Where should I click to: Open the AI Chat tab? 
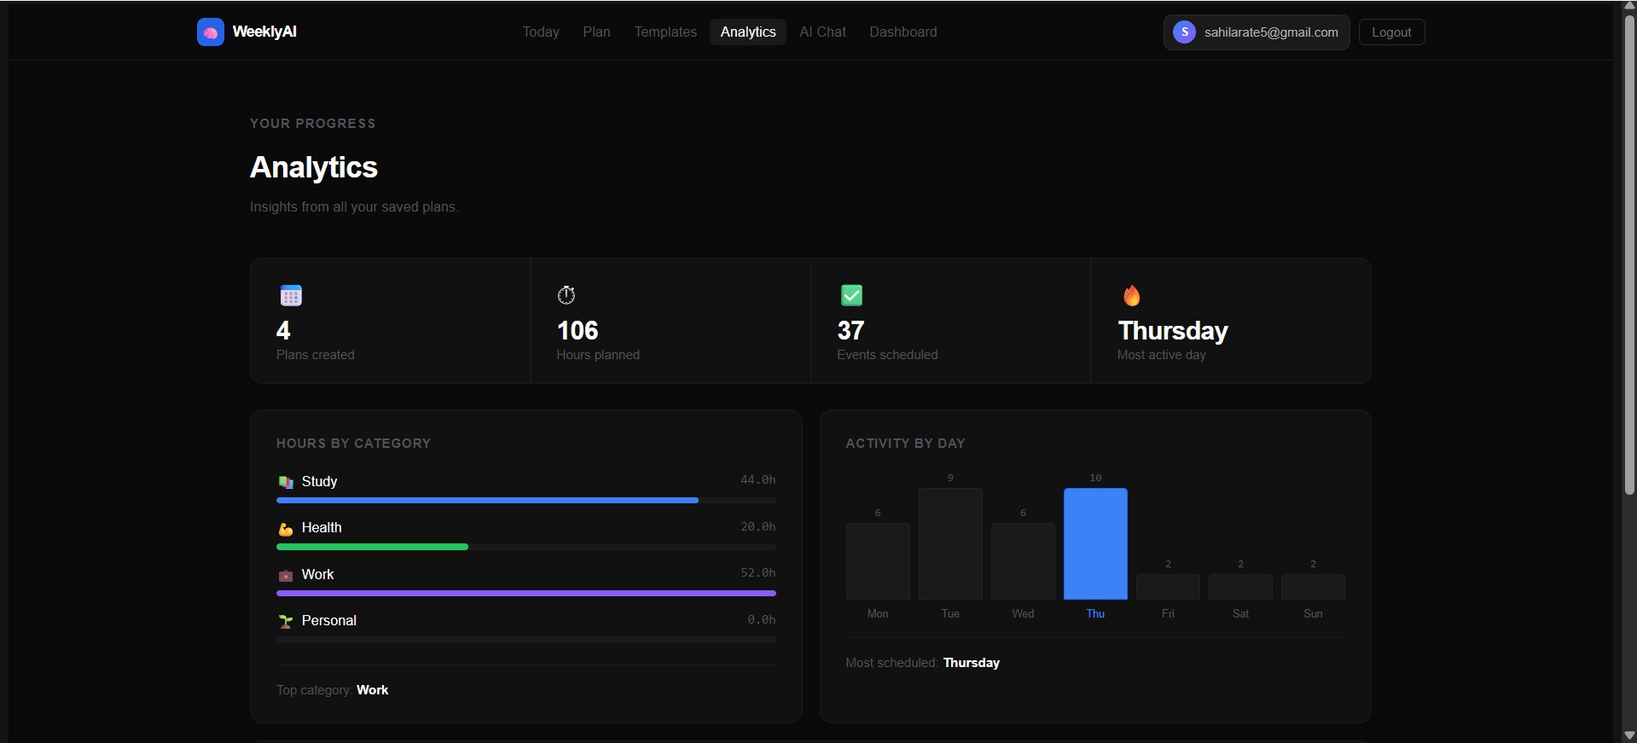click(822, 32)
